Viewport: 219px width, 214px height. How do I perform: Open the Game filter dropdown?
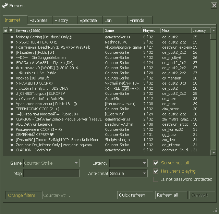(51, 163)
